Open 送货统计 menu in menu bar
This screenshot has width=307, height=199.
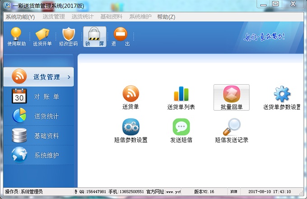[x=83, y=17]
